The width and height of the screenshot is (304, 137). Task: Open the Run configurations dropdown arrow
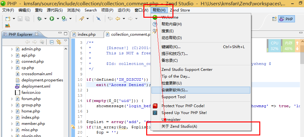58,19
